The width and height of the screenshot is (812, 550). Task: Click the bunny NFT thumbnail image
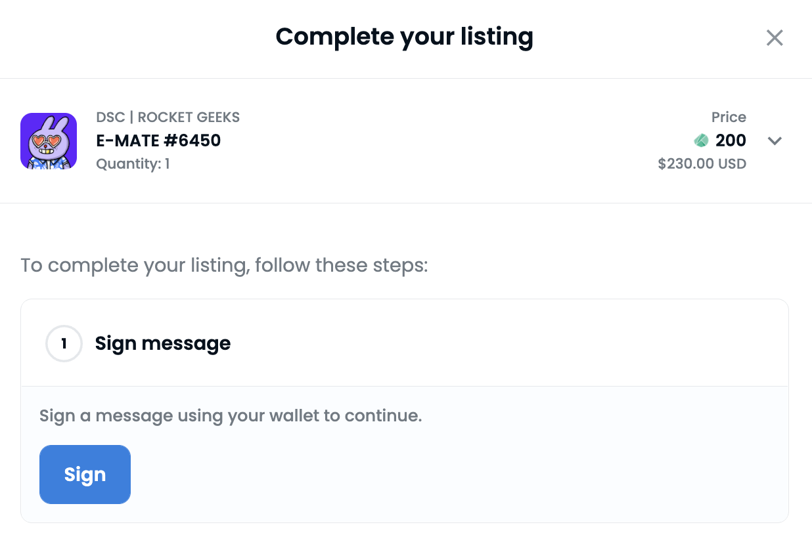coord(49,141)
